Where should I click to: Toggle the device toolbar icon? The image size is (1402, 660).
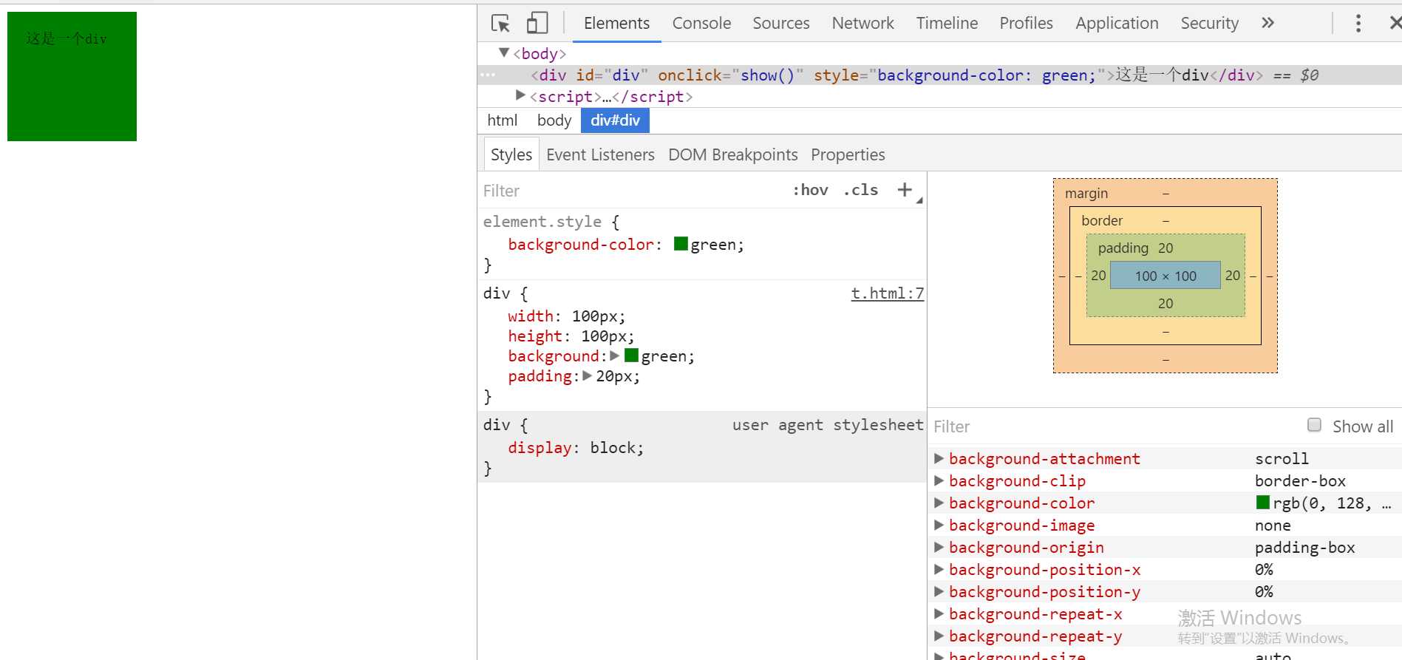(537, 24)
